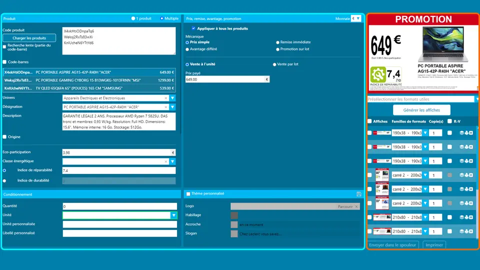
Task: Click layers icon in first 190x38 row
Action: click(461, 133)
